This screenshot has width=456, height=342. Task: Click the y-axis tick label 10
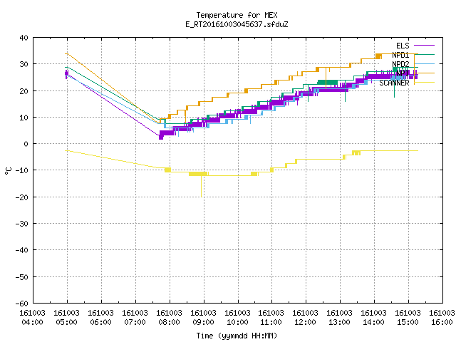tap(24, 118)
